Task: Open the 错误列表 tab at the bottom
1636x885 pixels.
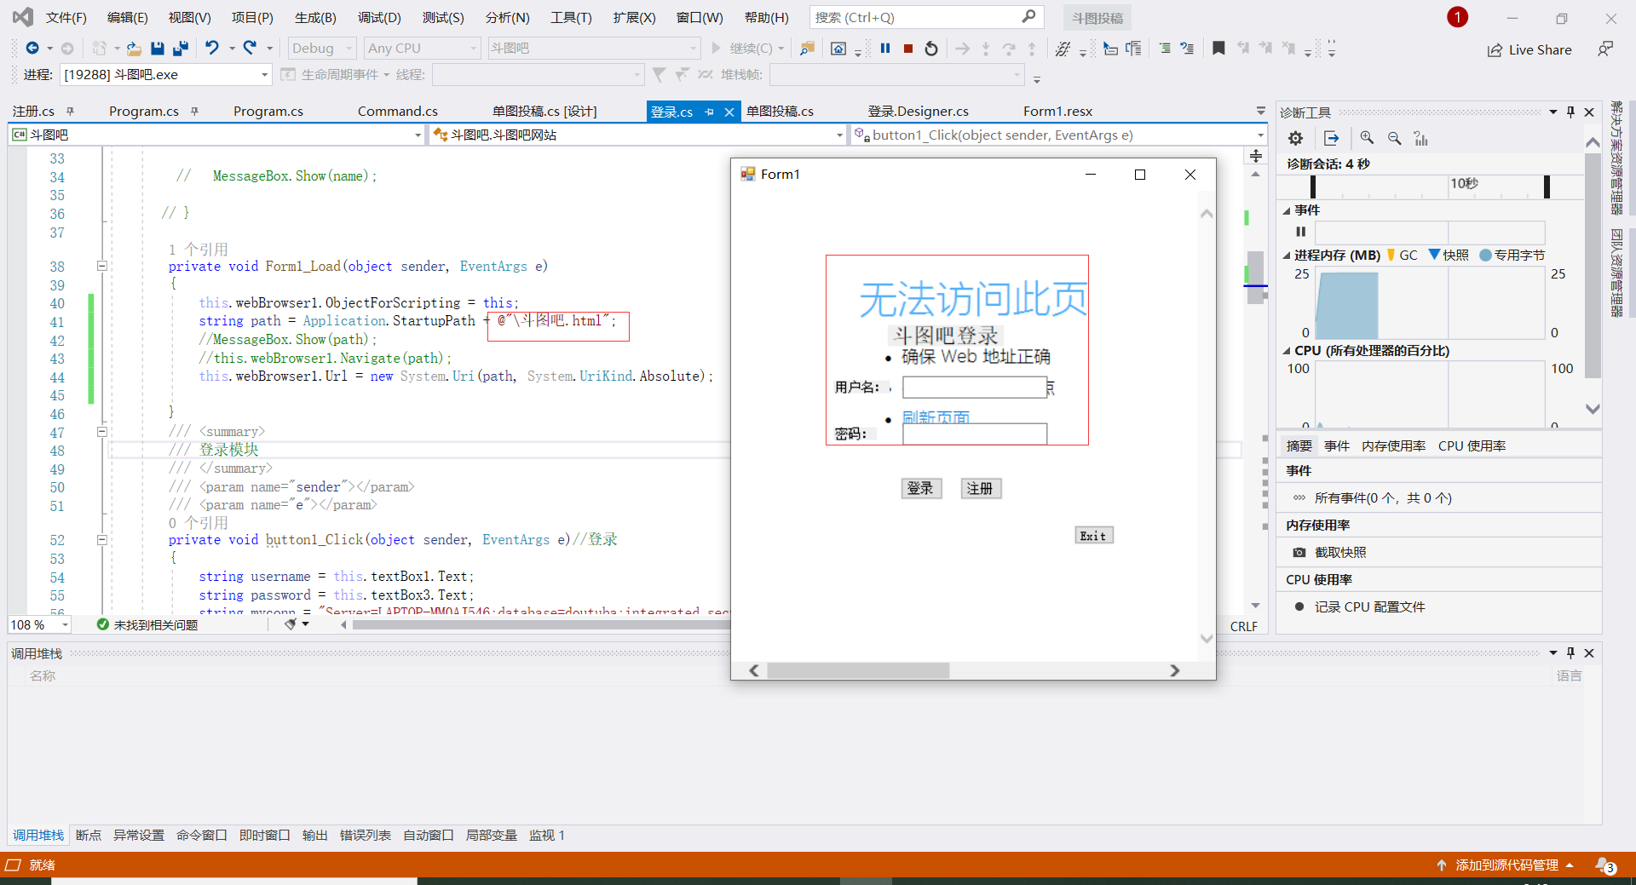Action: click(365, 836)
